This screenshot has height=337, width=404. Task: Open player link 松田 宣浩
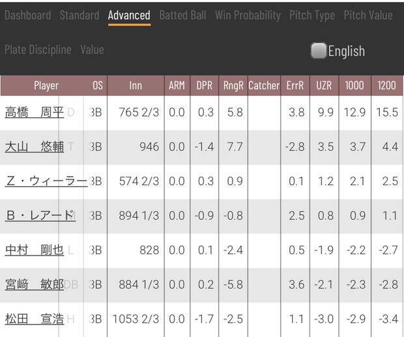pyautogui.click(x=35, y=319)
